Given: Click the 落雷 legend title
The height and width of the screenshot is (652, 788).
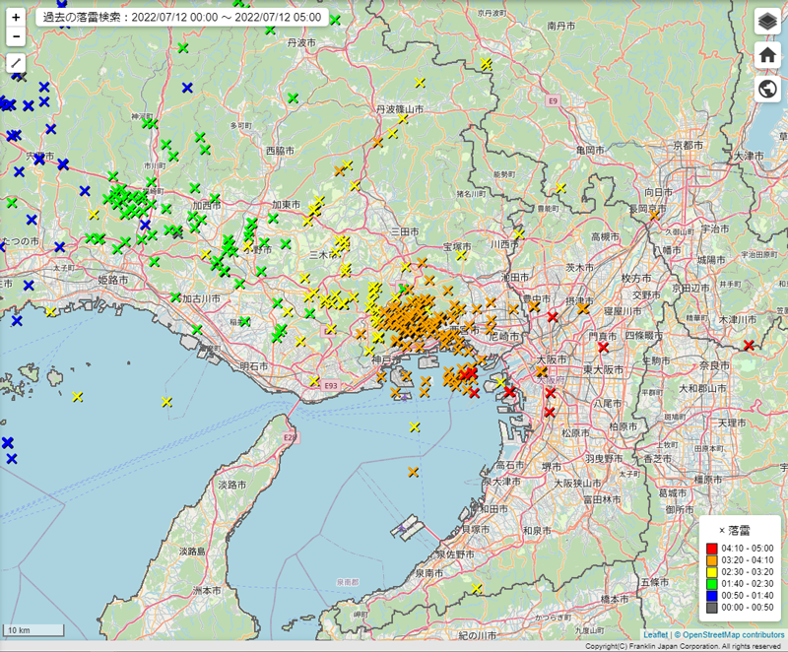Looking at the screenshot, I should click(736, 529).
